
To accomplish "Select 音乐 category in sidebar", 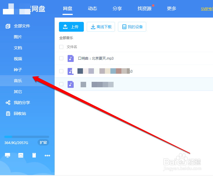I will click(x=18, y=81).
